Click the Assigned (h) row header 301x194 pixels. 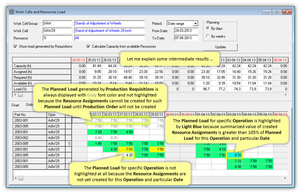tap(42, 72)
